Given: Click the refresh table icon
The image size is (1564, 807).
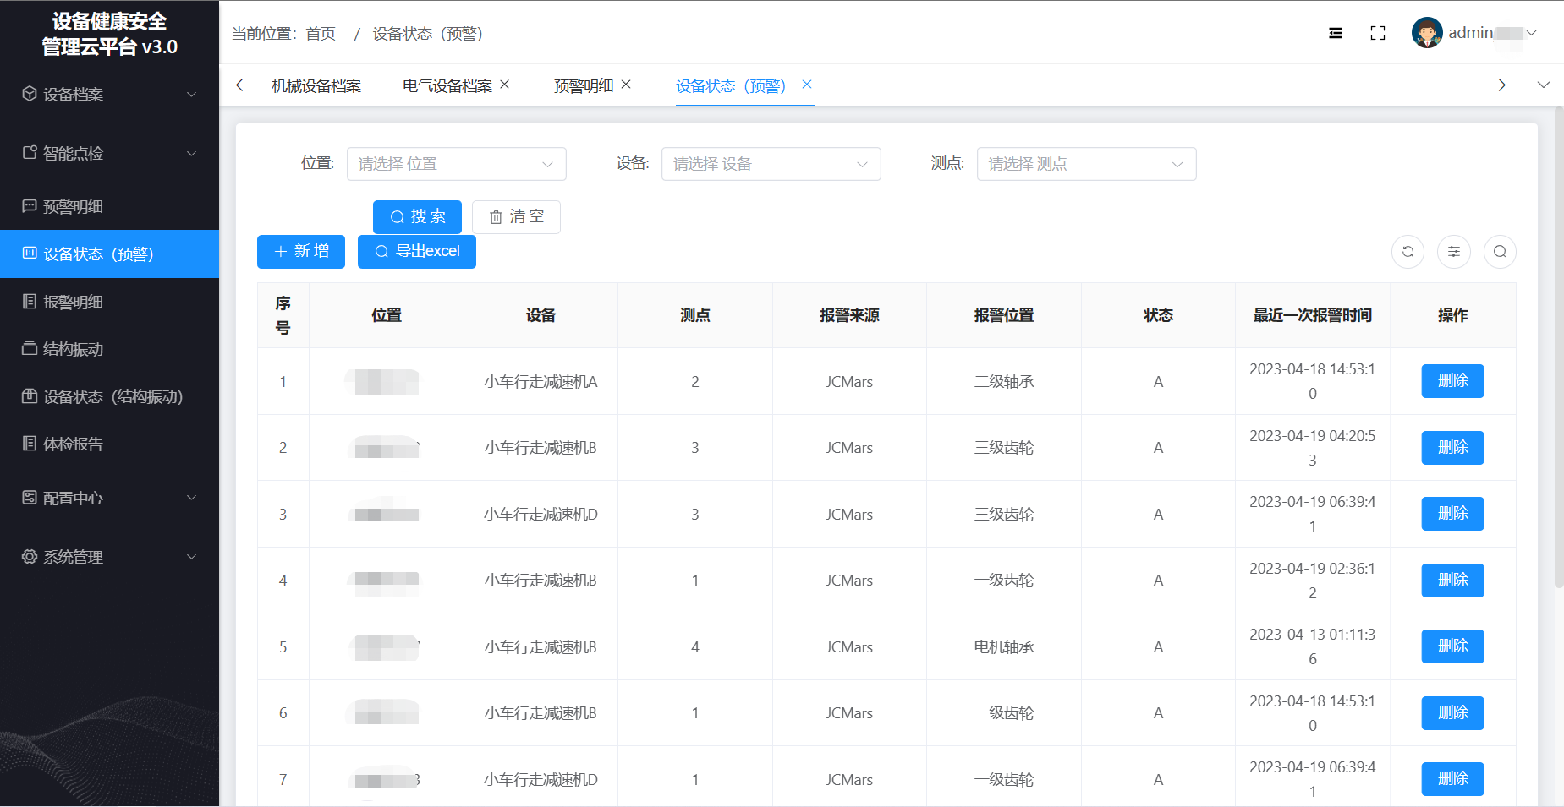Looking at the screenshot, I should tap(1408, 252).
